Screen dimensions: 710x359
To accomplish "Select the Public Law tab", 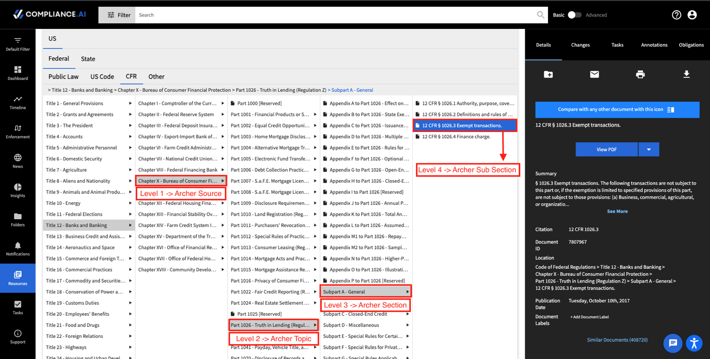I will 63,76.
